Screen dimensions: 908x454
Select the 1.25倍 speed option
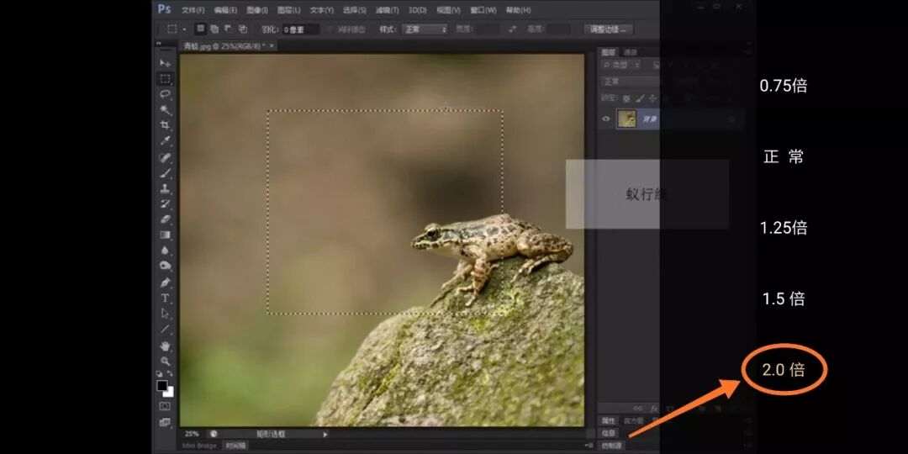(784, 228)
